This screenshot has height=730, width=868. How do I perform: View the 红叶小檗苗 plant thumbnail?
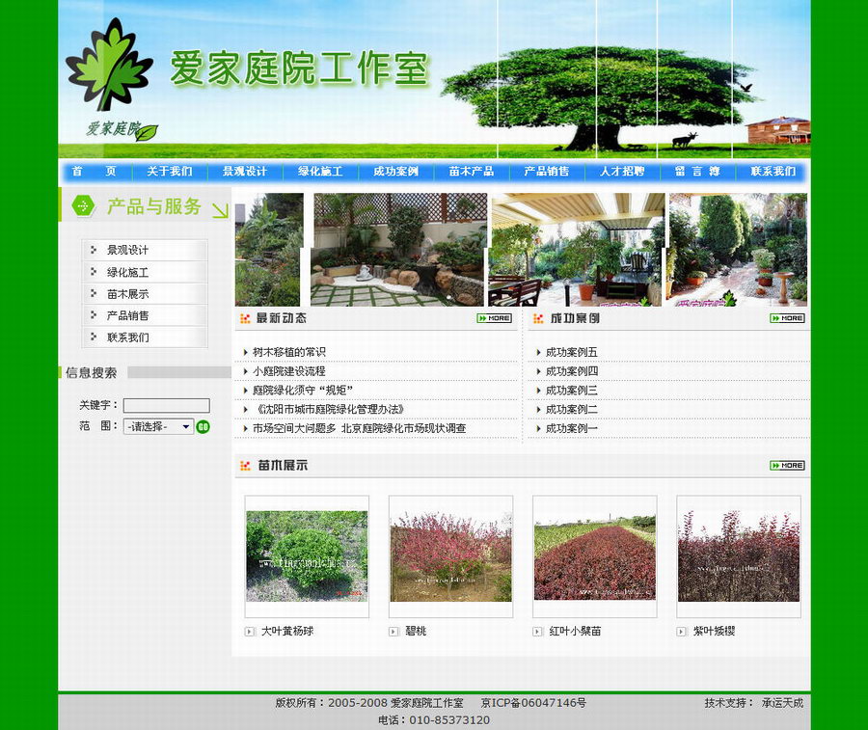(594, 556)
